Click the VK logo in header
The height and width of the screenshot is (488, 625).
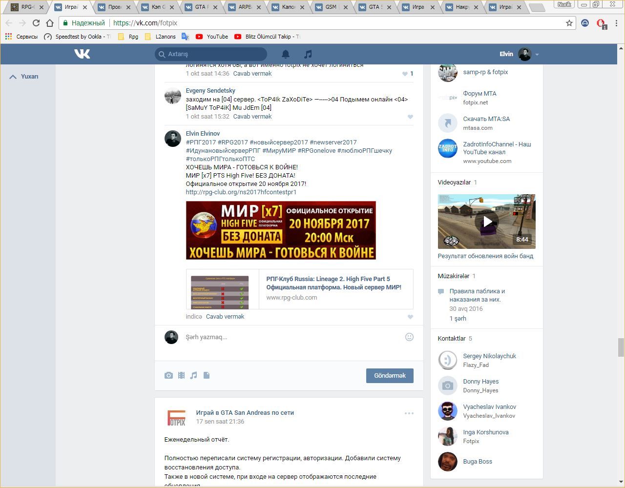tap(82, 54)
